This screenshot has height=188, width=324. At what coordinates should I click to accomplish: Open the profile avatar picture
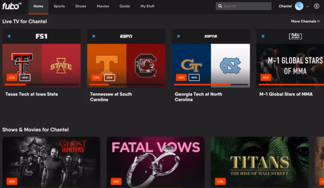(299, 6)
